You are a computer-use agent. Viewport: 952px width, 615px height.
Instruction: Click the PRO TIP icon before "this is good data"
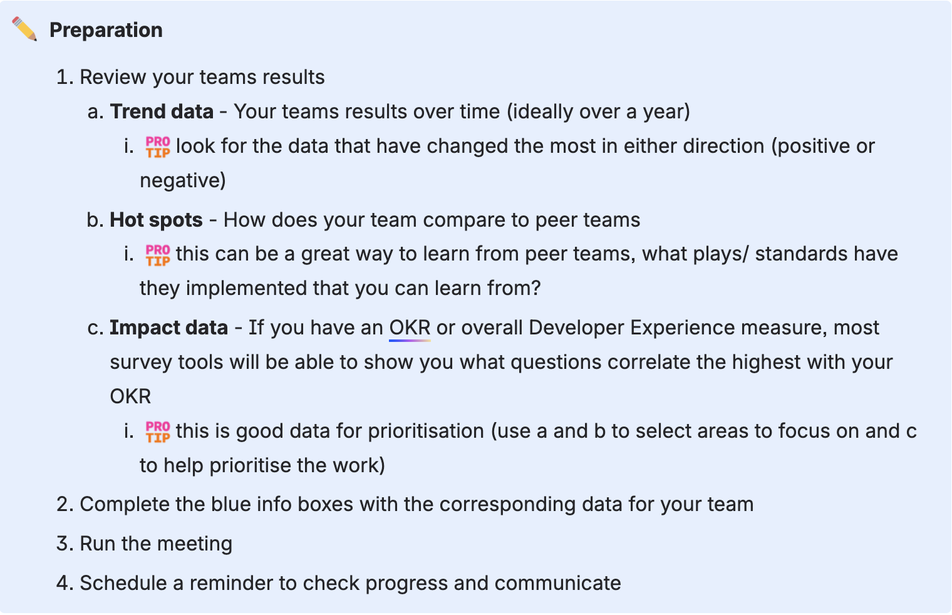click(158, 432)
